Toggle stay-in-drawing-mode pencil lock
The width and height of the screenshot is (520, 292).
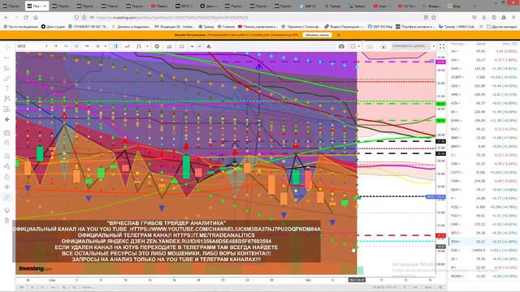tap(7, 166)
